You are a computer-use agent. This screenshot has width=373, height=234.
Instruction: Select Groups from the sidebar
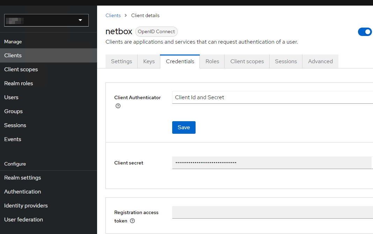click(x=13, y=111)
